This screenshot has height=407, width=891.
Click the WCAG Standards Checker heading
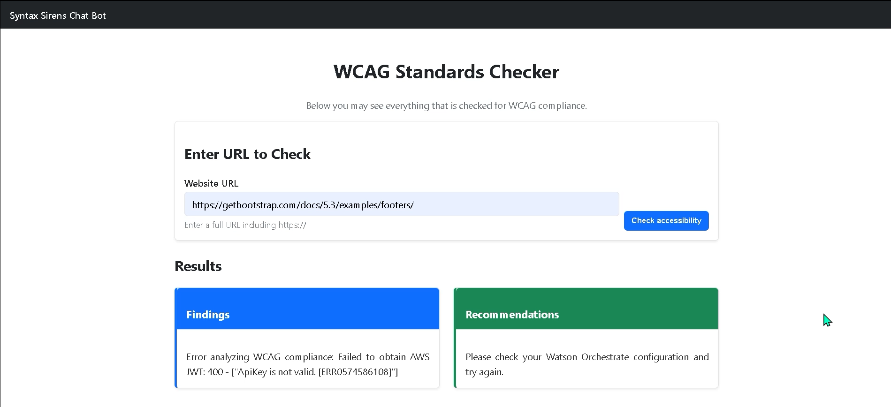[x=446, y=71]
